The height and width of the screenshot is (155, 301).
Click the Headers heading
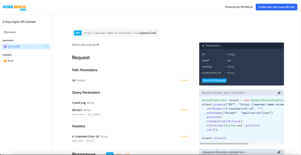point(79,126)
